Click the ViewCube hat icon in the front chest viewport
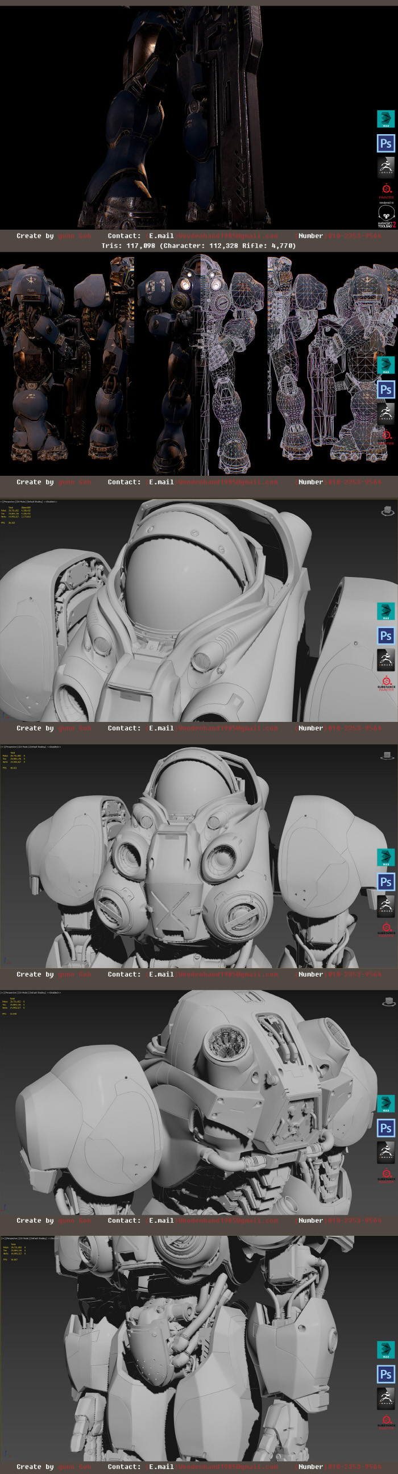398x1474 pixels. tap(388, 755)
